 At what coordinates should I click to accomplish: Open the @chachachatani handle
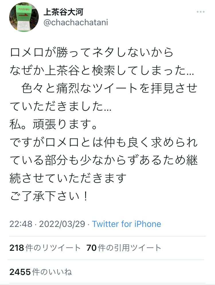[76, 22]
